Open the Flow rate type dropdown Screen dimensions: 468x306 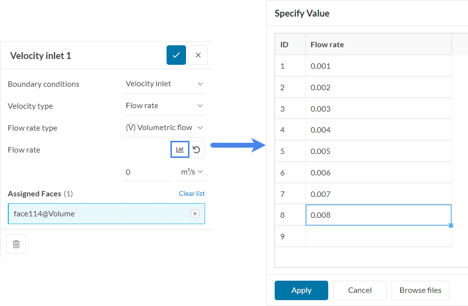(x=164, y=128)
